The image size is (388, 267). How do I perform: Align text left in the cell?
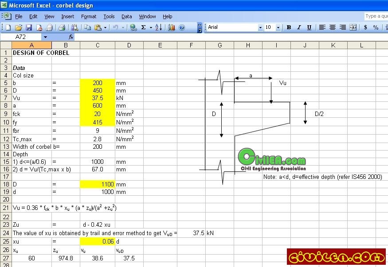[x=322, y=27]
